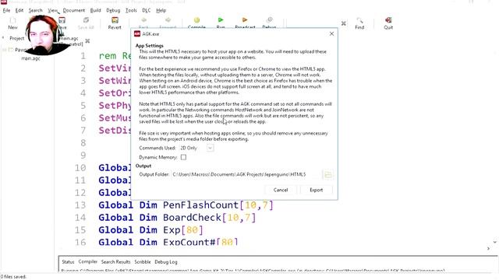Screen dimensions: 499x280
Task: Click code line 14 BoardCheck declaration
Action: coord(177,218)
